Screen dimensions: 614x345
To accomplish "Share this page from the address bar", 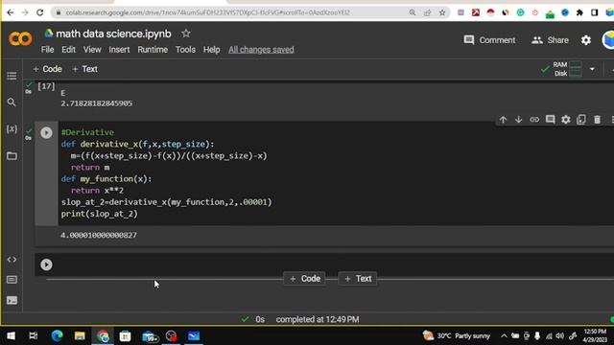I will pos(427,12).
